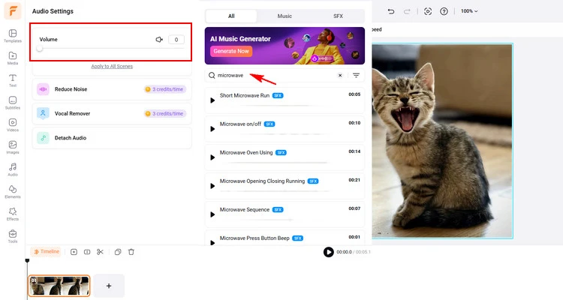This screenshot has height=300, width=563.
Task: Click the screen capture icon in top toolbar
Action: coord(428,11)
